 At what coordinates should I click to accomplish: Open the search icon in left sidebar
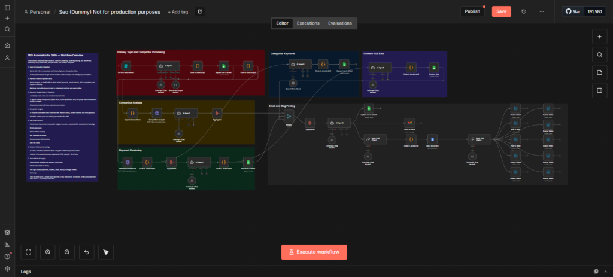tap(7, 29)
